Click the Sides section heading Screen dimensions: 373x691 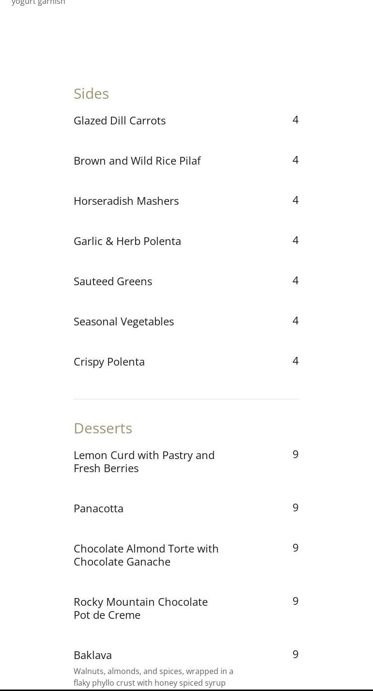(x=91, y=93)
